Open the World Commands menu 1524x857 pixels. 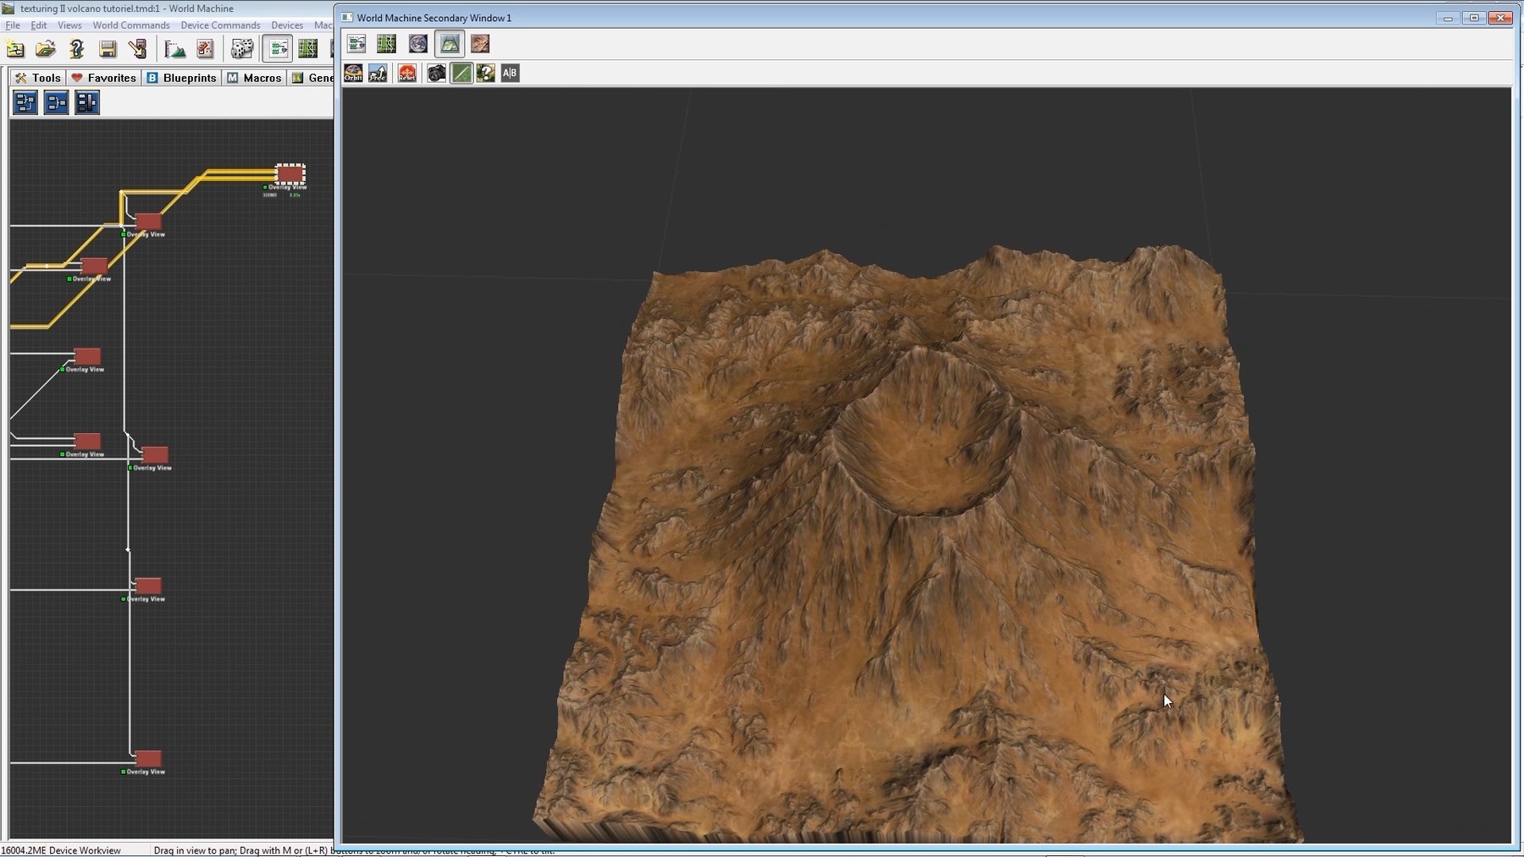[x=130, y=25]
